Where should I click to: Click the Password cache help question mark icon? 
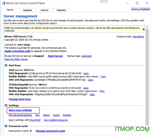click(6, 126)
